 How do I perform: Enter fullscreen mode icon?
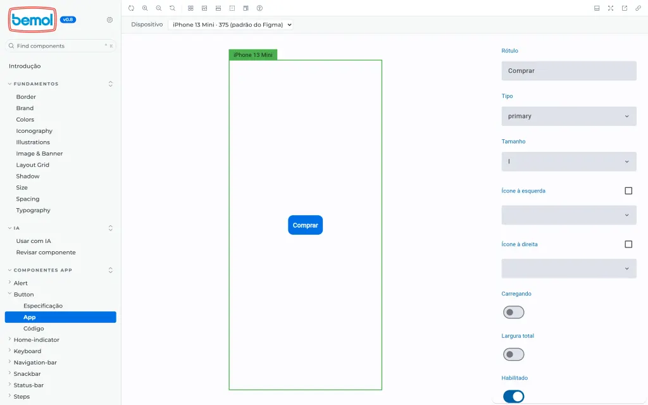[x=611, y=8]
